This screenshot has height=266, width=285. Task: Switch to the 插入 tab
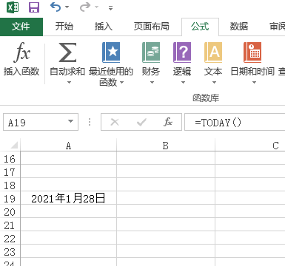tap(104, 27)
